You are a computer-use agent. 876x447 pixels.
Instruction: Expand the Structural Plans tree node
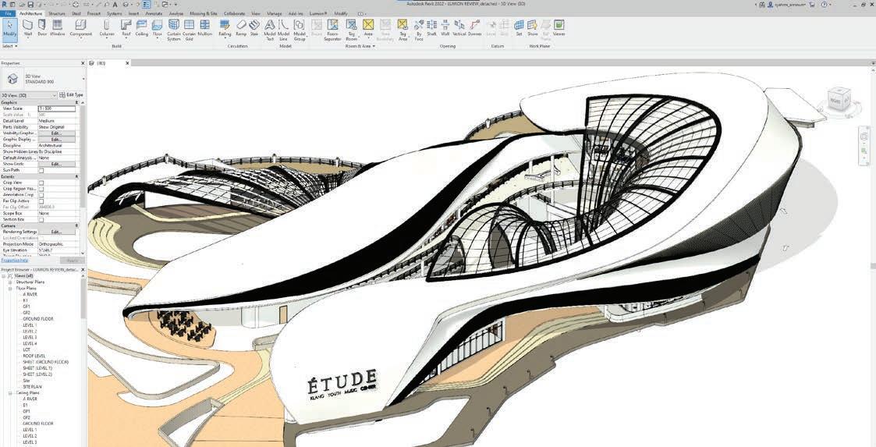point(11,282)
